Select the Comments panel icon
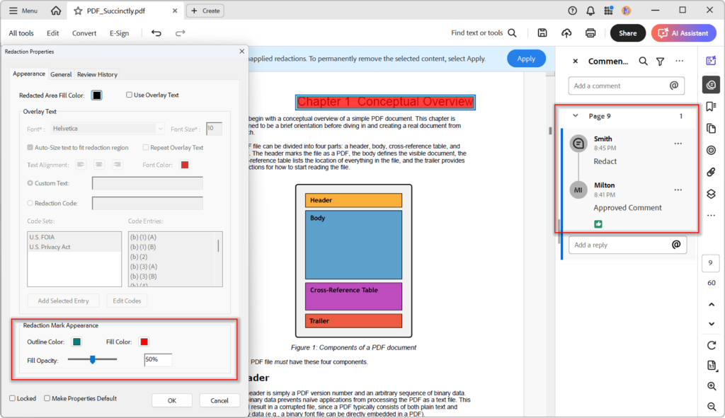 point(710,84)
